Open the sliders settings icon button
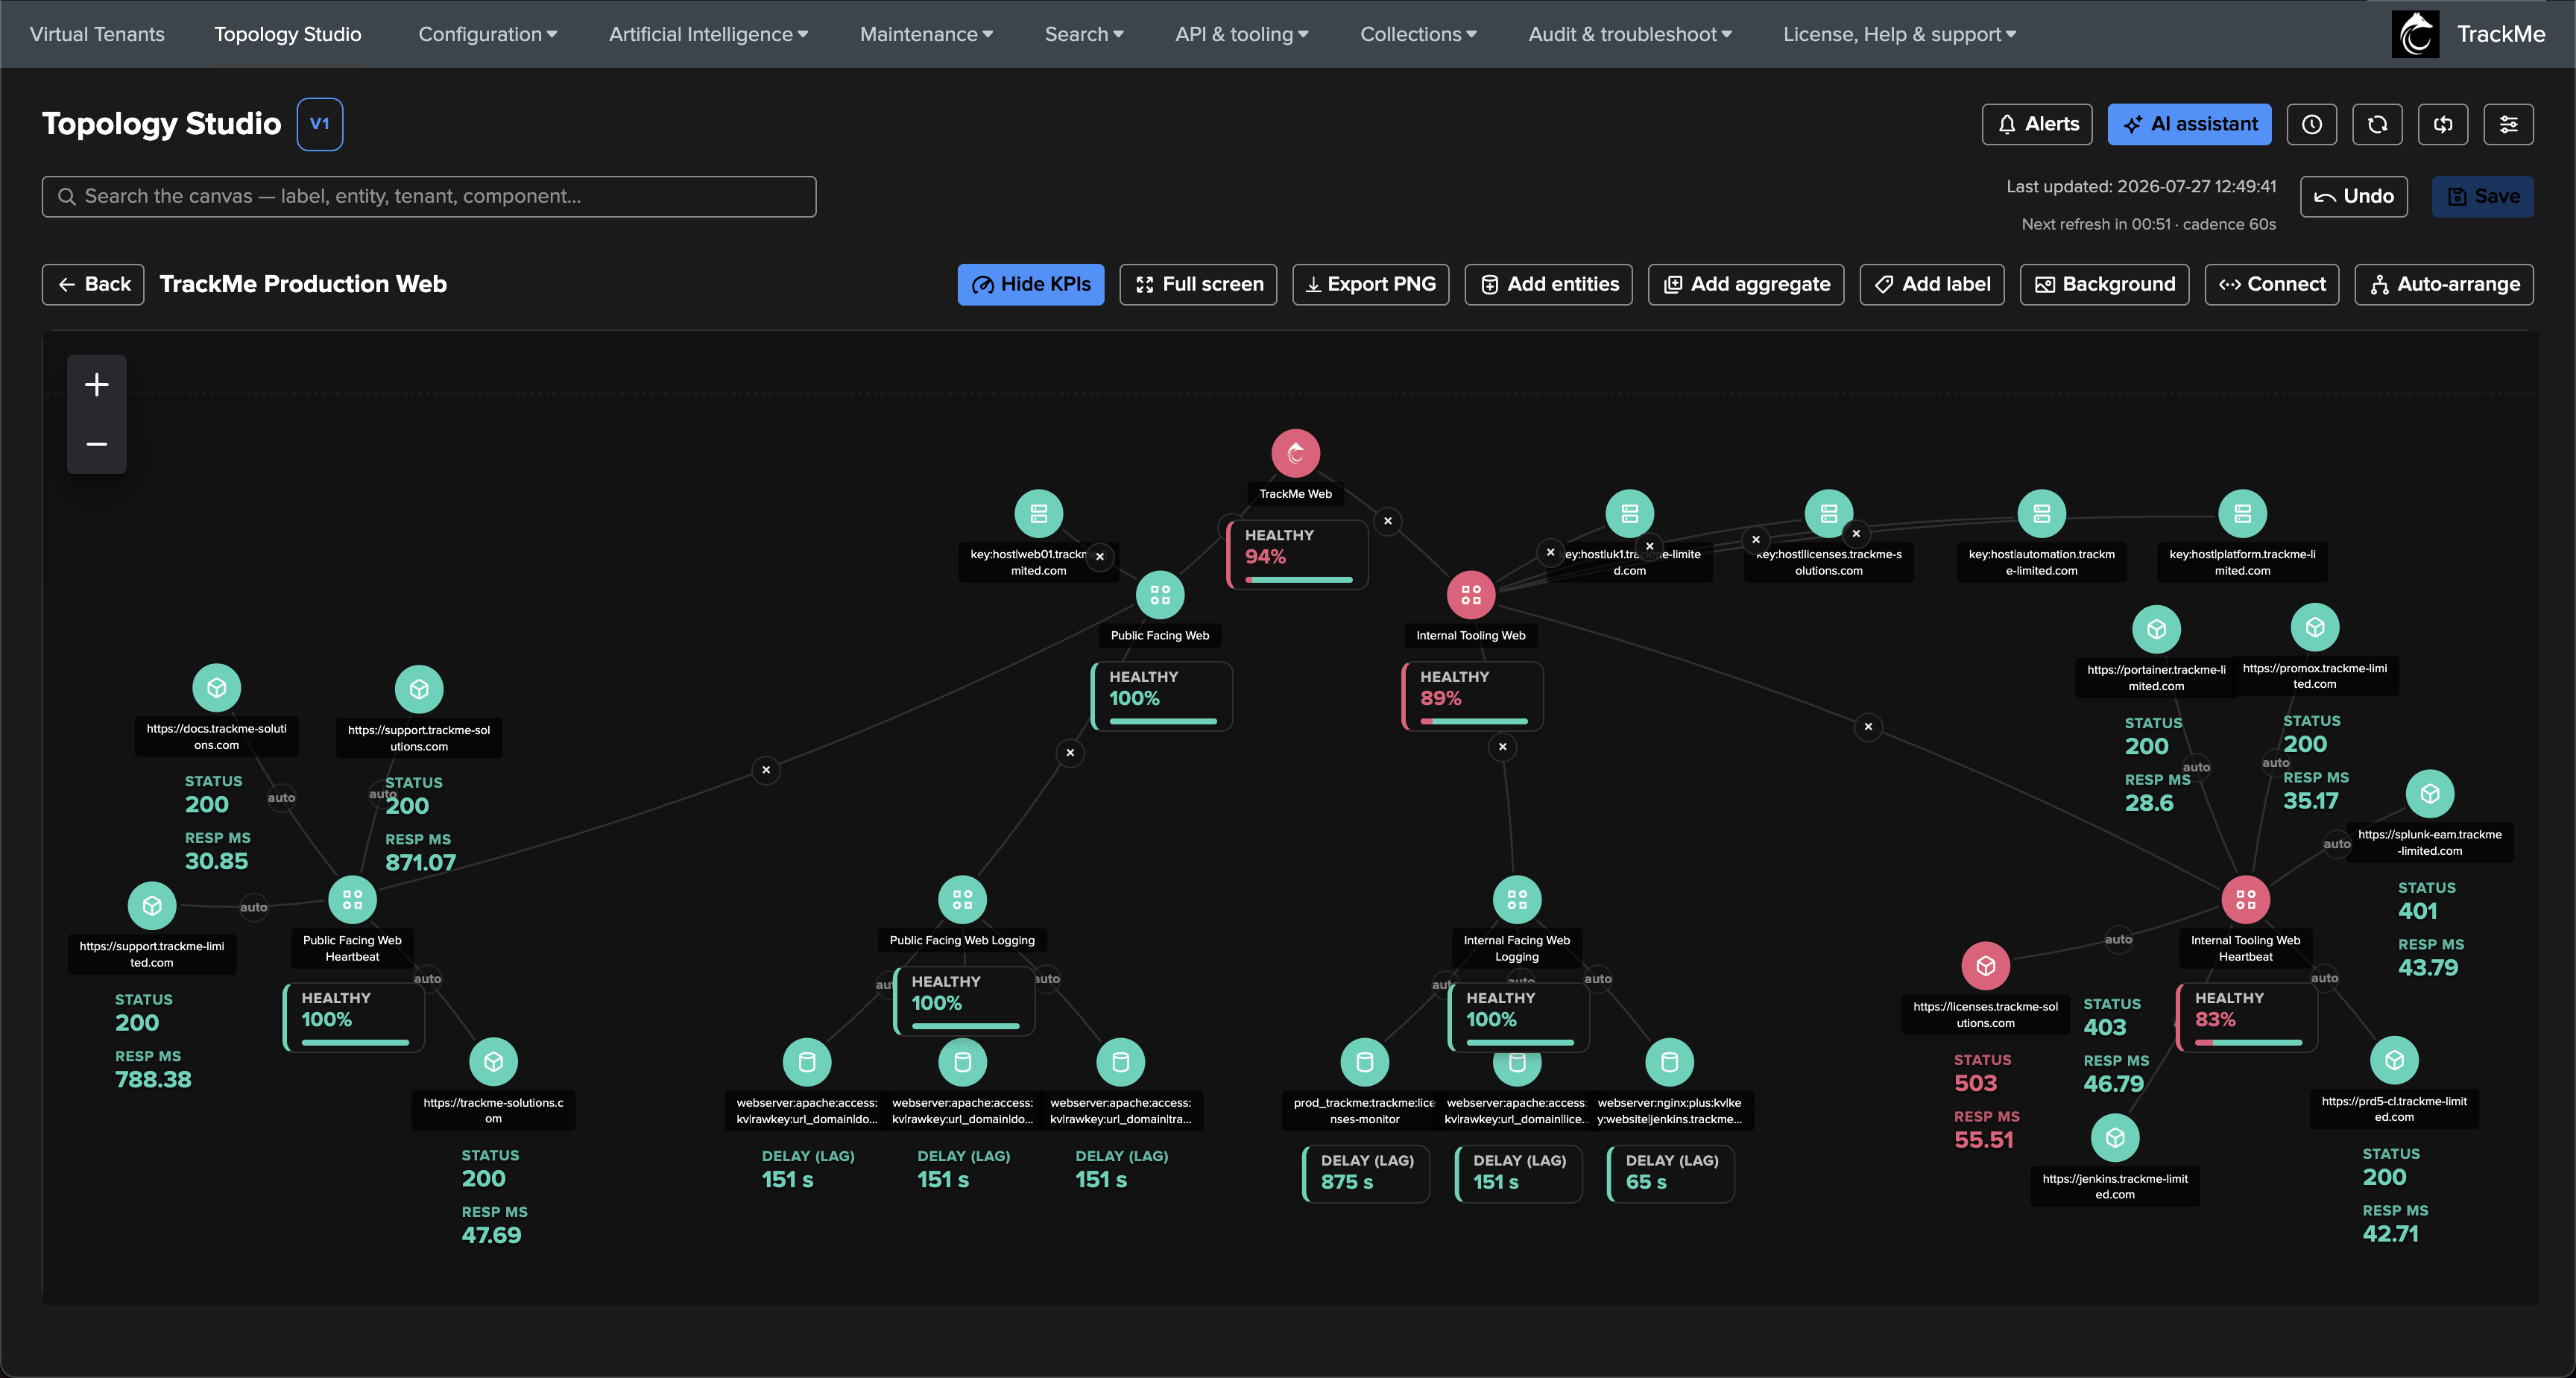Screen dimensions: 2576x1378 tap(2508, 124)
